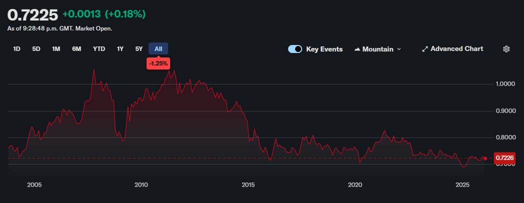Toggle the Key Events switch
The width and height of the screenshot is (524, 203).
[295, 49]
